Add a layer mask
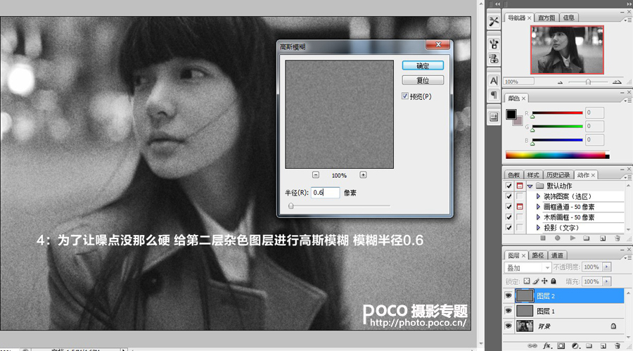This screenshot has width=633, height=351. (561, 346)
